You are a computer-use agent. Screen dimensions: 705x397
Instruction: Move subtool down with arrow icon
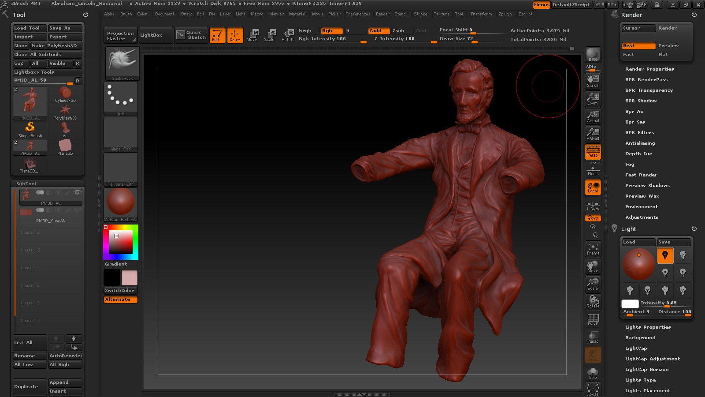[x=74, y=338]
